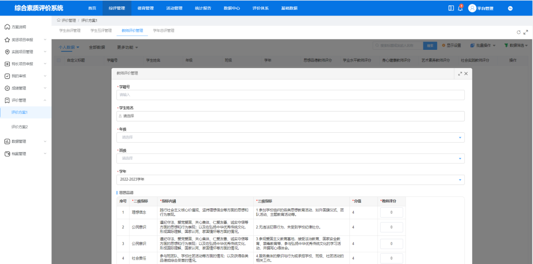
Task: Click the green 数据筛选 funnel icon
Action: [506, 45]
